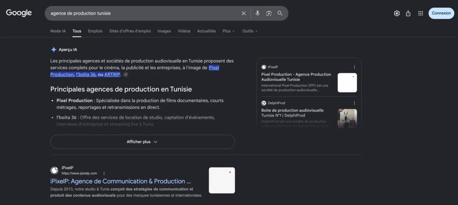This screenshot has width=458, height=205.
Task: Select the Tous tab
Action: click(77, 31)
